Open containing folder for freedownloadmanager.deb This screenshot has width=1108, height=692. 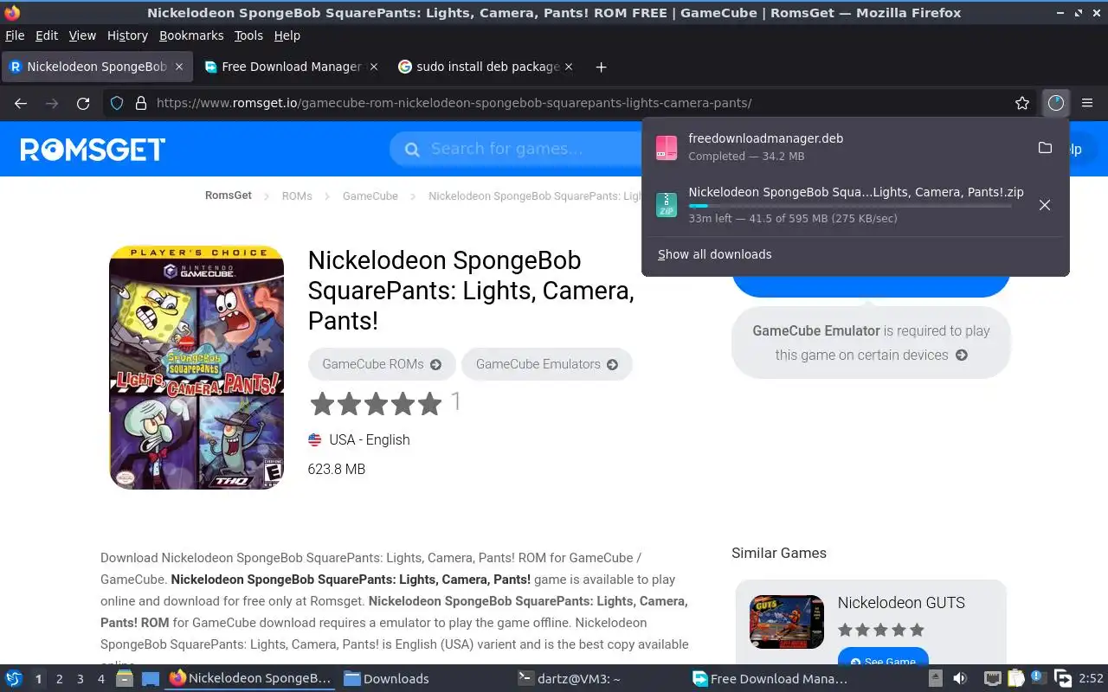pos(1045,148)
